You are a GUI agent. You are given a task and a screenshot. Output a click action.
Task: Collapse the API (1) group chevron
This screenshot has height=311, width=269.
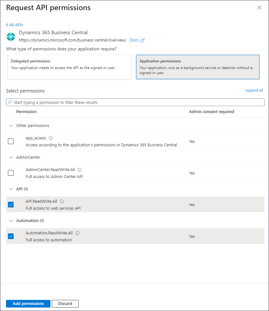point(11,189)
